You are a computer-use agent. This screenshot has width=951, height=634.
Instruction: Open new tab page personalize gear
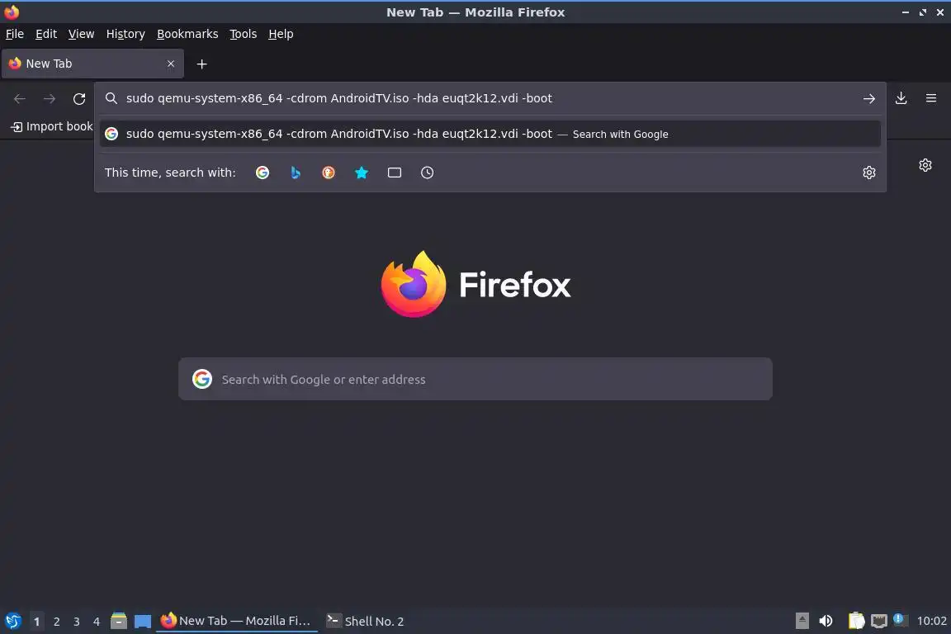(925, 165)
